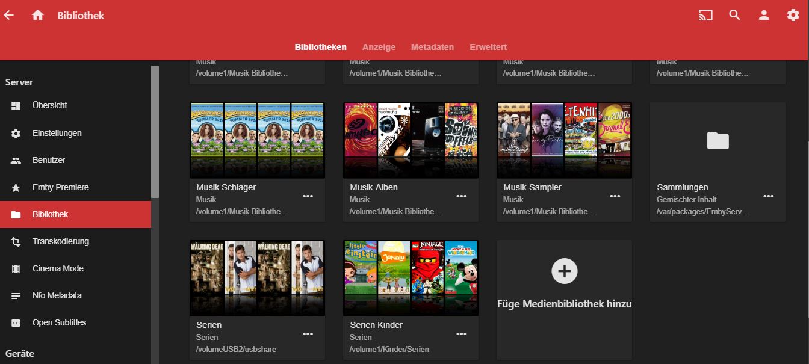Go back with the arrow icon
Image resolution: width=809 pixels, height=364 pixels.
pyautogui.click(x=9, y=16)
